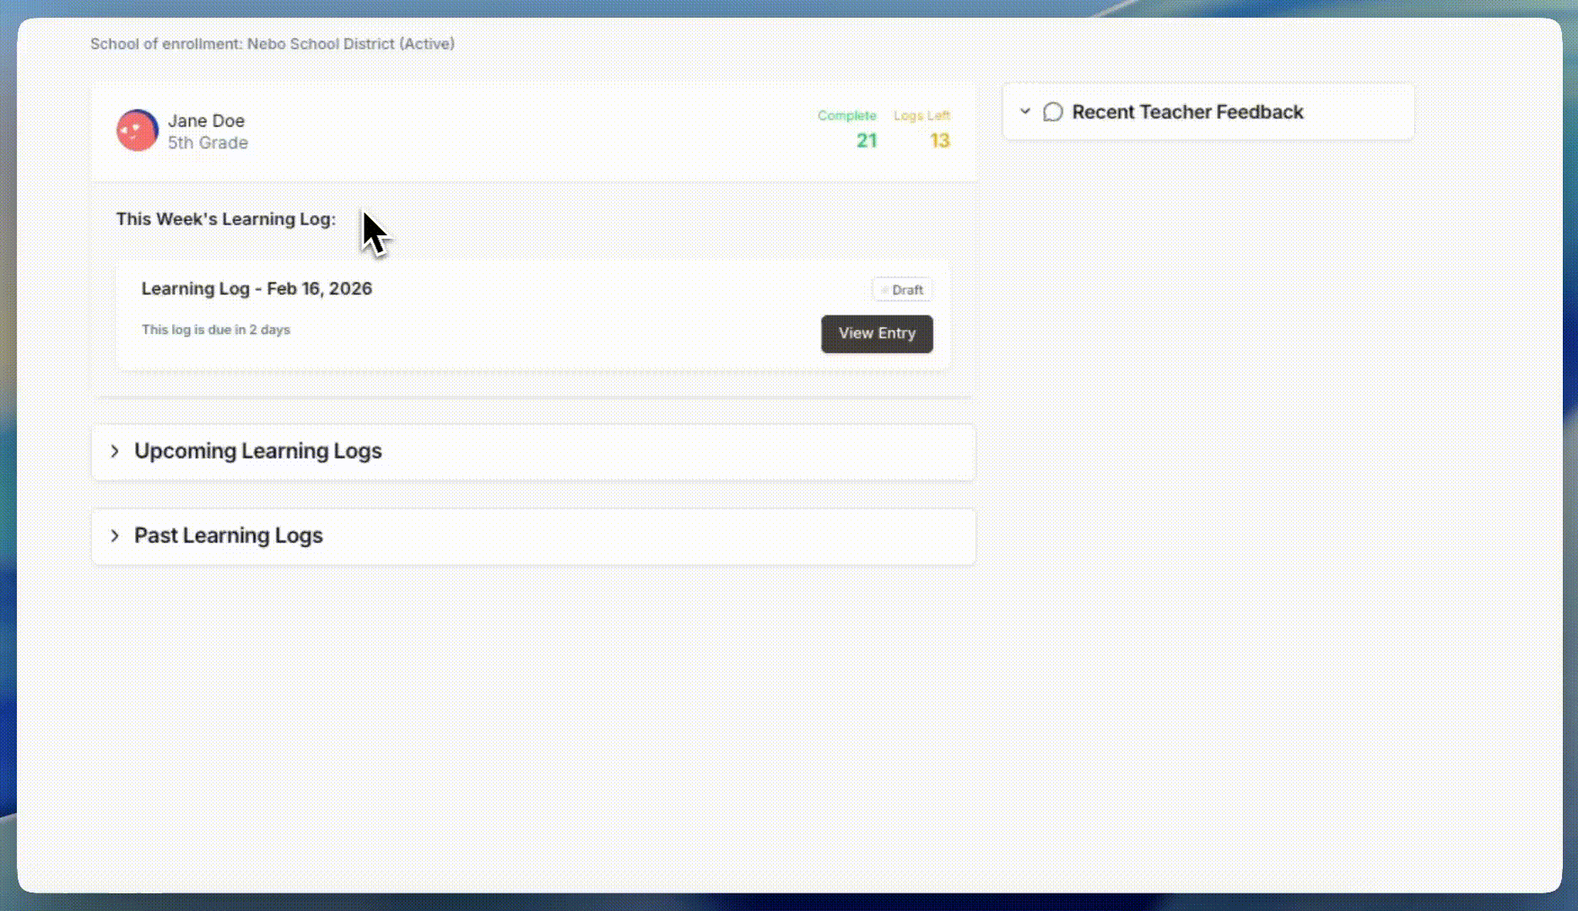This screenshot has height=911, width=1578.
Task: Click the logs left count 13
Action: tap(939, 141)
